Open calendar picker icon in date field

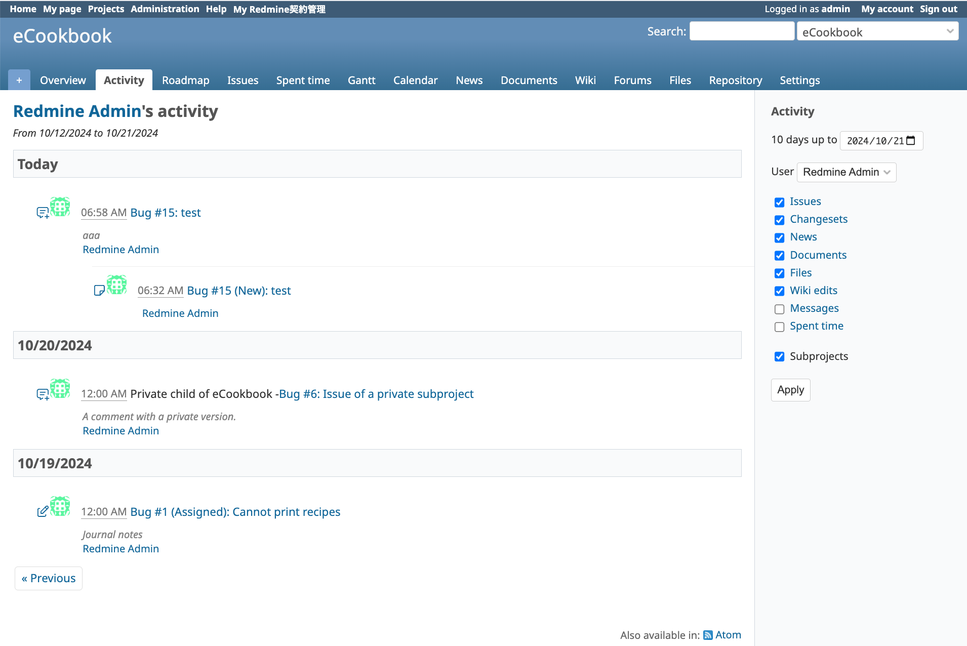click(911, 141)
